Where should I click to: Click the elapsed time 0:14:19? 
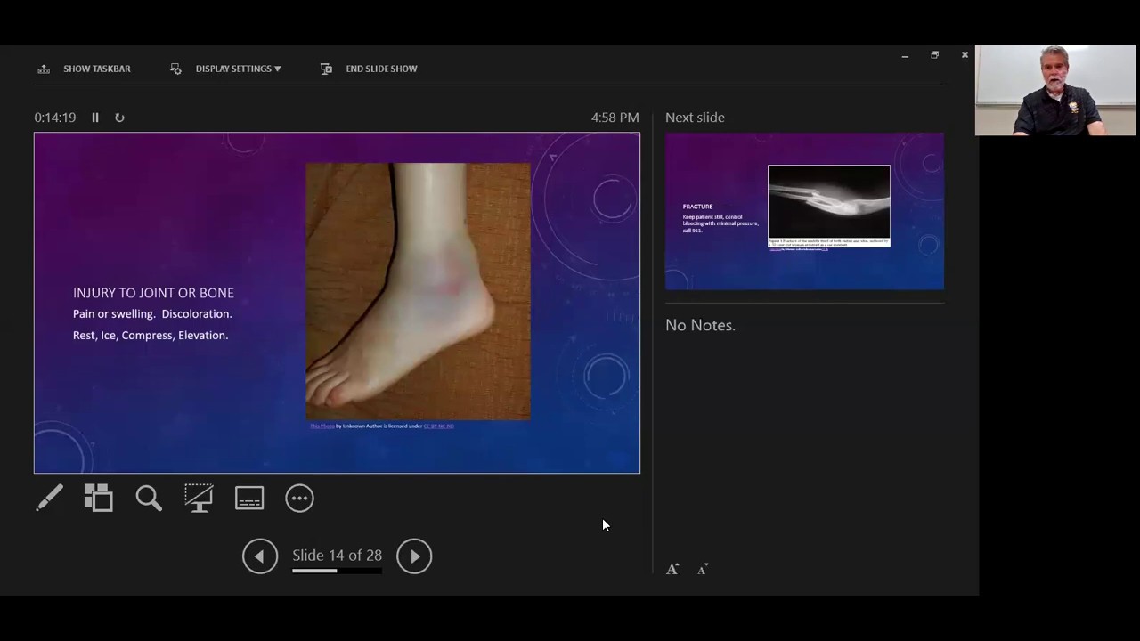point(55,118)
